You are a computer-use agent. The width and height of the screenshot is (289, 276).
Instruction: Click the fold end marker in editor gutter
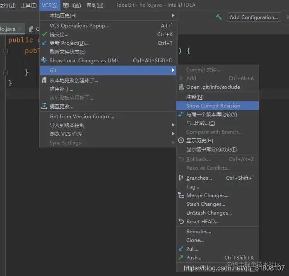click(x=5, y=72)
